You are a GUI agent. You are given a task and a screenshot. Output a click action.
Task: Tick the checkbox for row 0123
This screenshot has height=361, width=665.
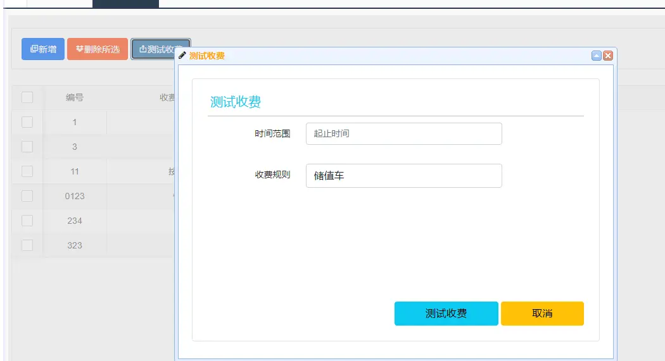tap(27, 196)
